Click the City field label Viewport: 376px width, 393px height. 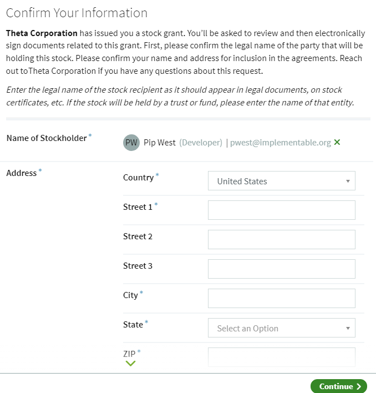[x=130, y=295]
